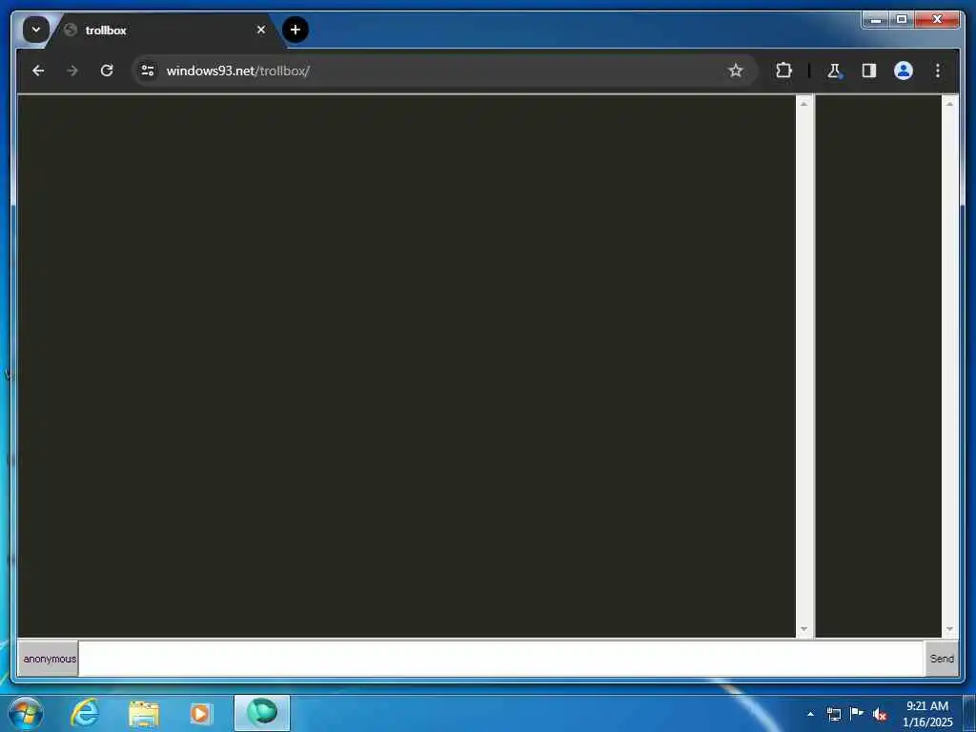Click the Show desktop button

969,713
